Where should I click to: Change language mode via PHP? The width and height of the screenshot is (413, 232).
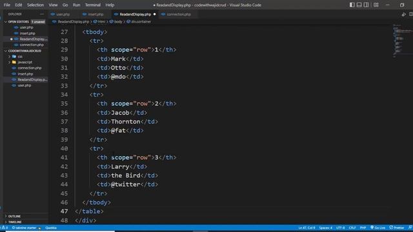pyautogui.click(x=363, y=227)
